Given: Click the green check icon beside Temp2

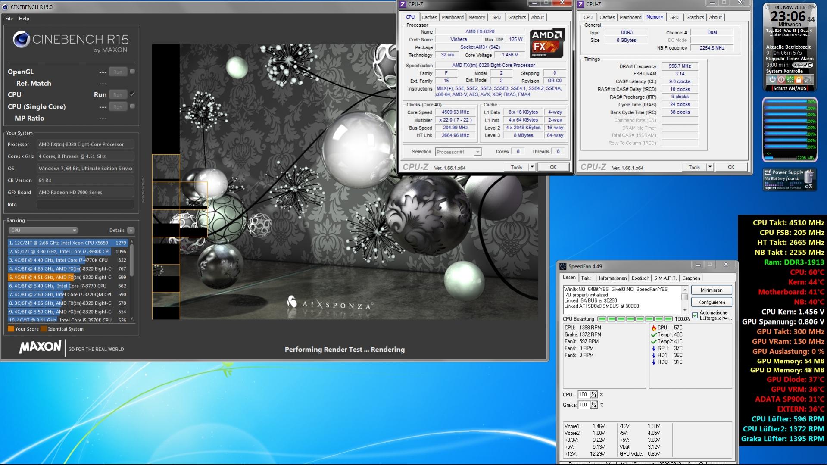Looking at the screenshot, I should click(654, 342).
